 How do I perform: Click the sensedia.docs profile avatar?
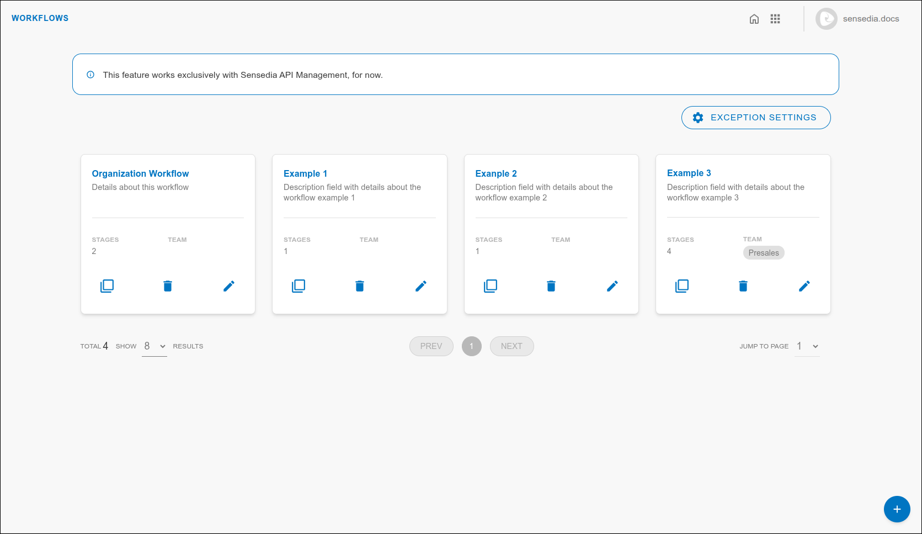point(826,18)
